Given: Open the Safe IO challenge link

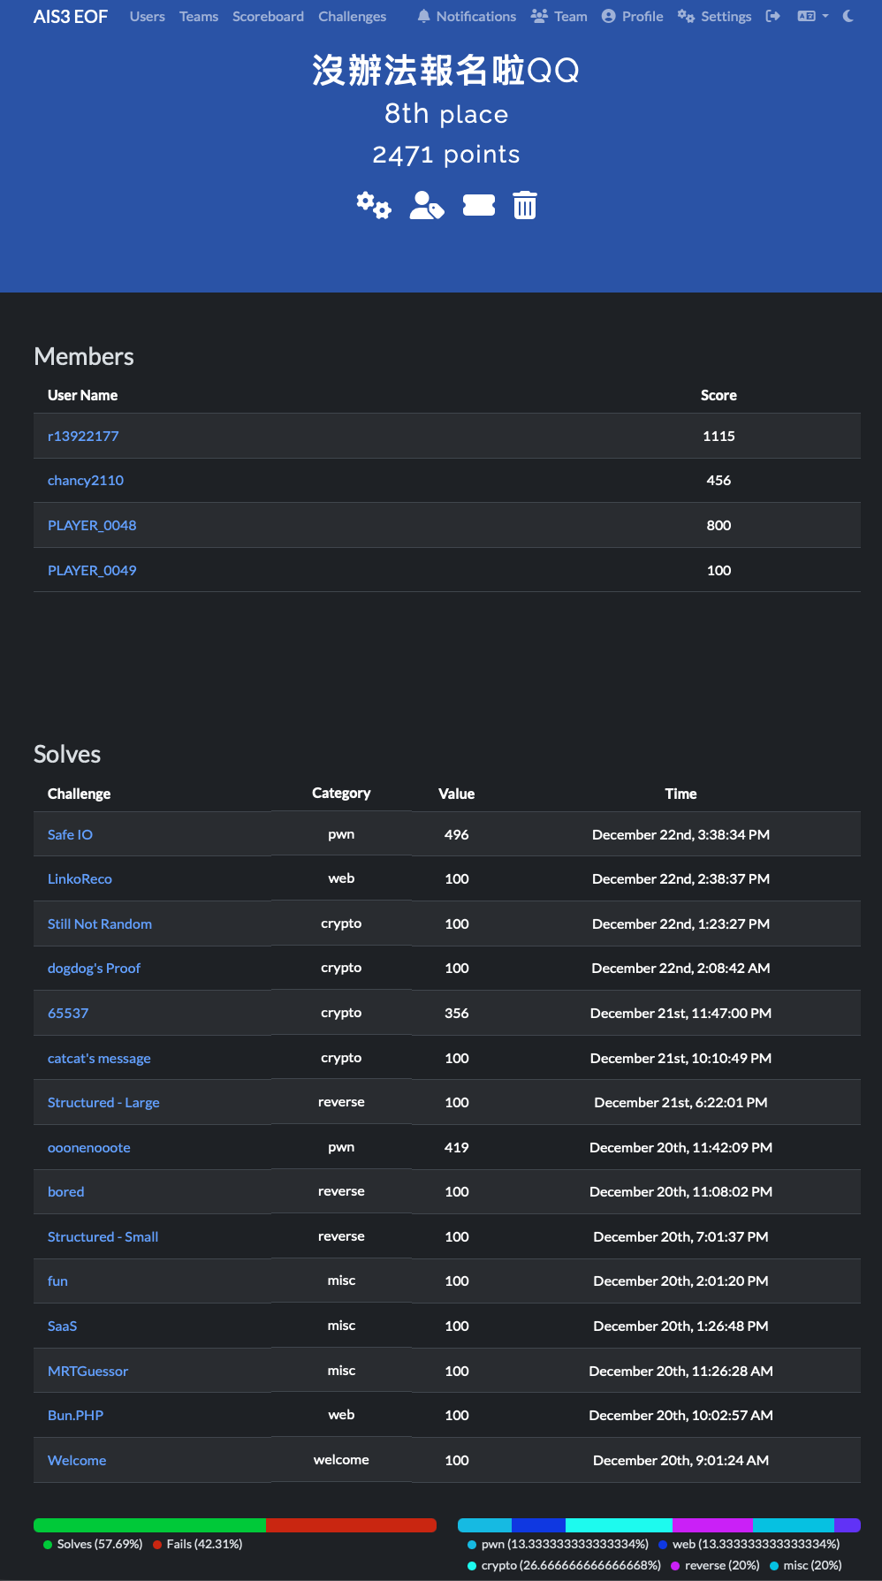Looking at the screenshot, I should 70,834.
